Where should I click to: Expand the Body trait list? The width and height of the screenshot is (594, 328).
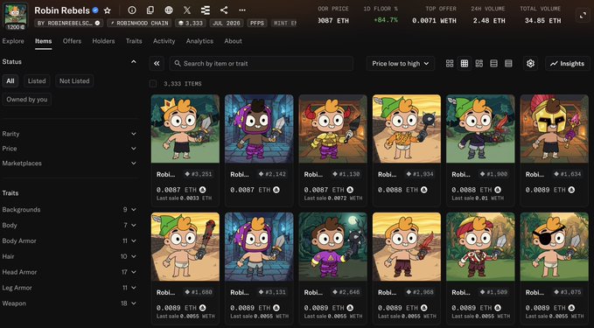click(70, 225)
